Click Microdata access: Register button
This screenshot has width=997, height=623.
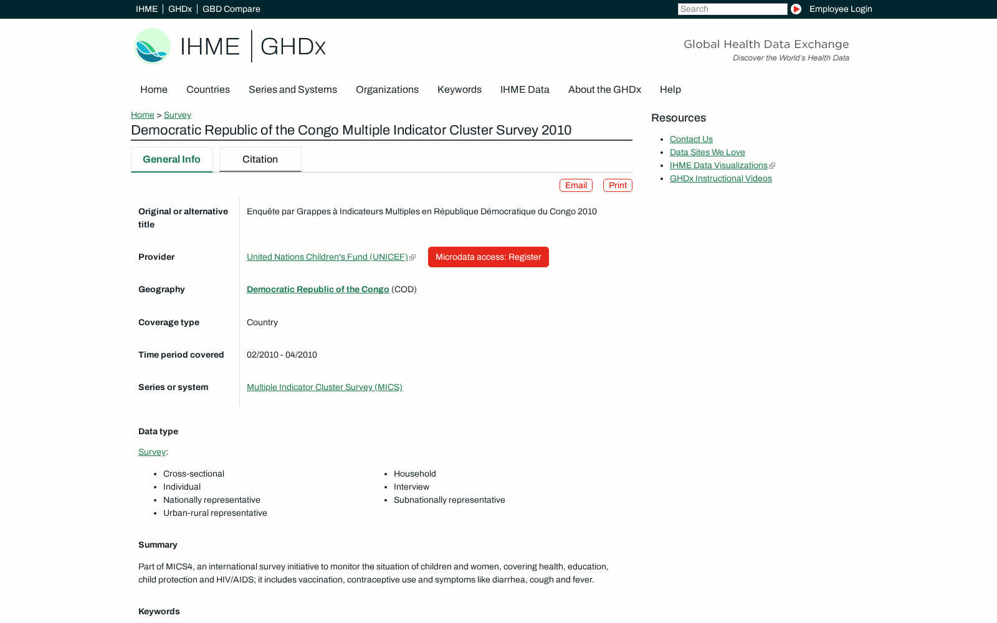pyautogui.click(x=489, y=257)
